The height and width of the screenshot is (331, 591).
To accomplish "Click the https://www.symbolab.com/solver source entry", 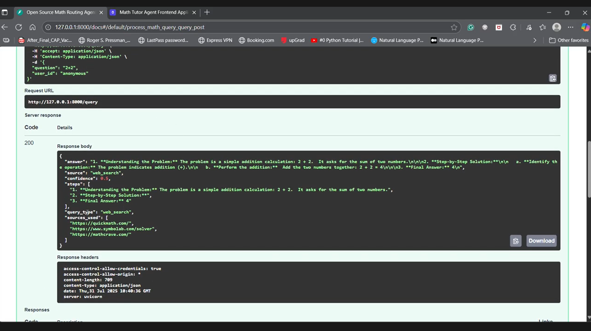I will pyautogui.click(x=113, y=229).
